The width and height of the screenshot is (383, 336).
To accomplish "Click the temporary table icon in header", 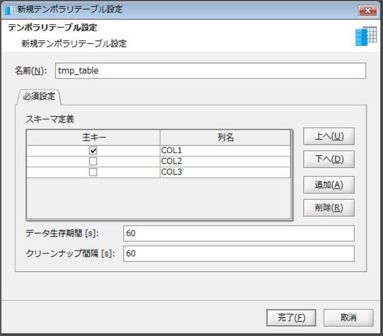I will [x=365, y=36].
